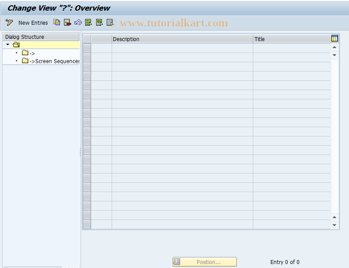Open the "->Screen Sequences" tree node
349x268 pixels.
pyautogui.click(x=51, y=61)
